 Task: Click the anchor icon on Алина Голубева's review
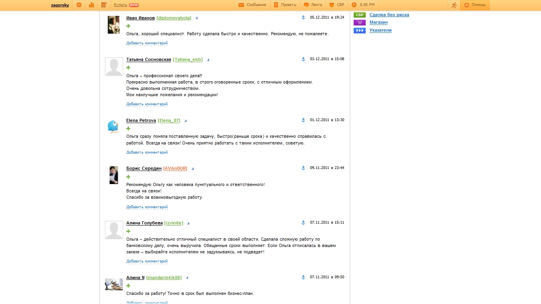(x=303, y=222)
